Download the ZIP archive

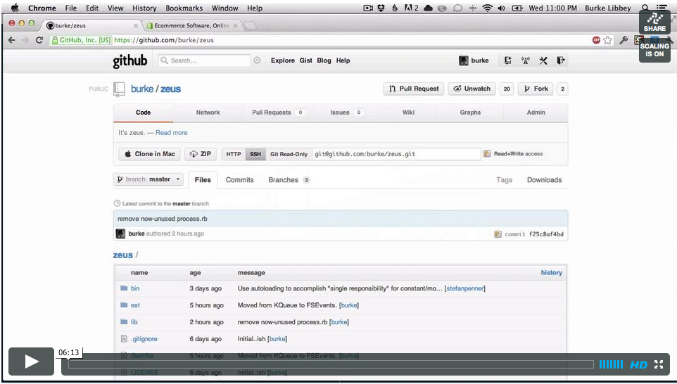(x=201, y=154)
